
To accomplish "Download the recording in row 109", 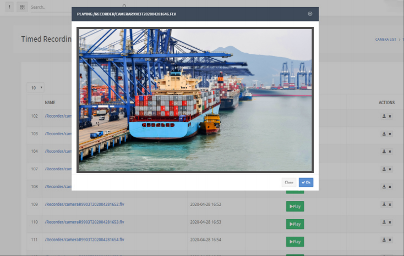I will pyautogui.click(x=384, y=204).
